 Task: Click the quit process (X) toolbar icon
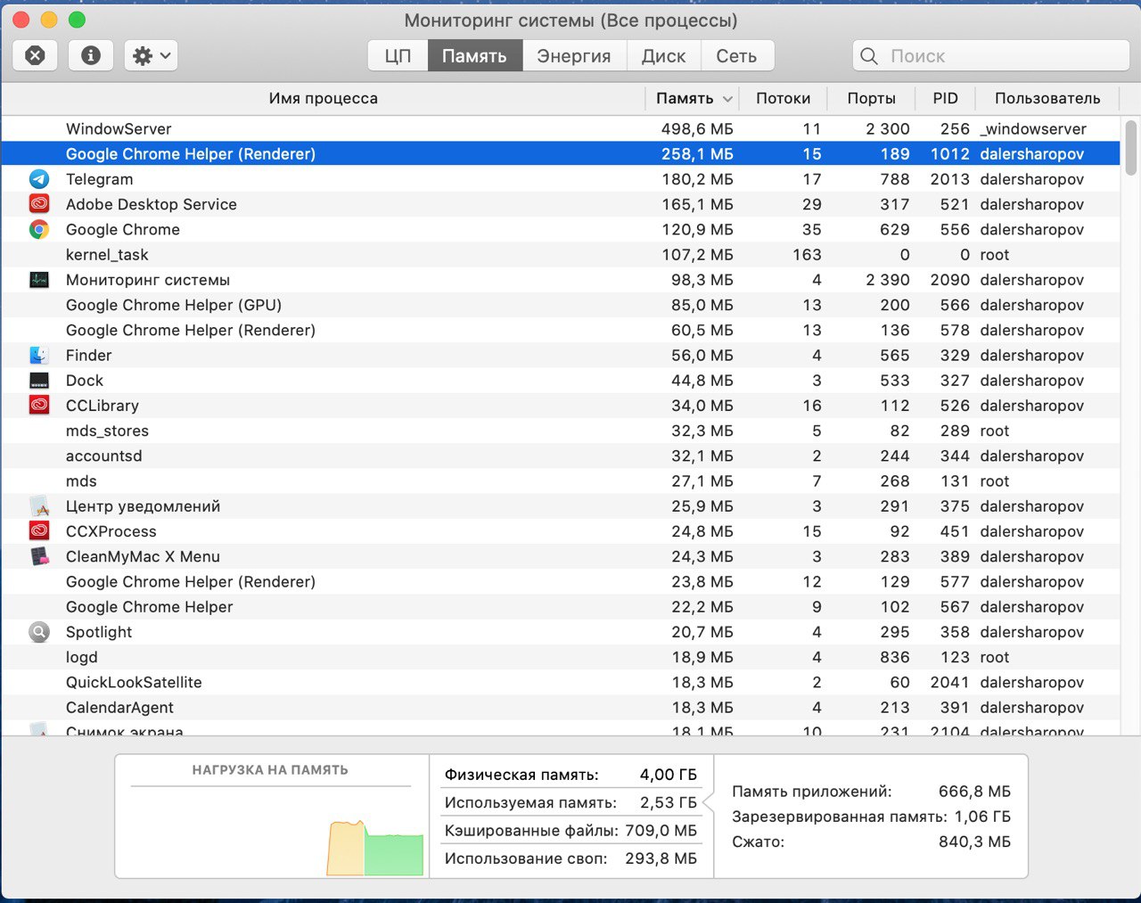(35, 55)
